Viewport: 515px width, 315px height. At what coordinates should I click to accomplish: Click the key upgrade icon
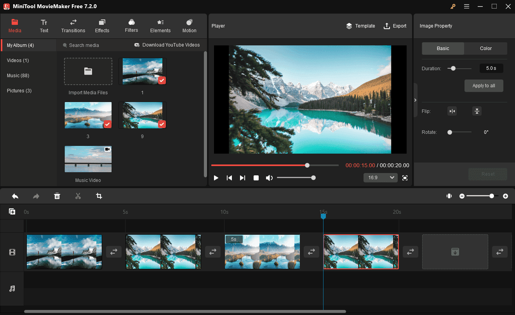[453, 6]
